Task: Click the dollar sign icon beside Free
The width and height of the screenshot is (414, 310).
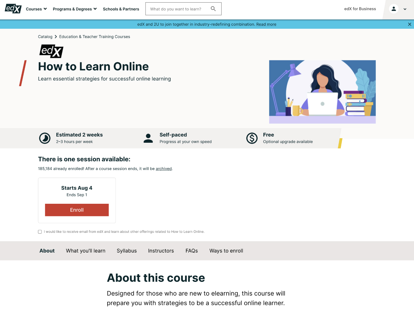Action: [x=252, y=138]
